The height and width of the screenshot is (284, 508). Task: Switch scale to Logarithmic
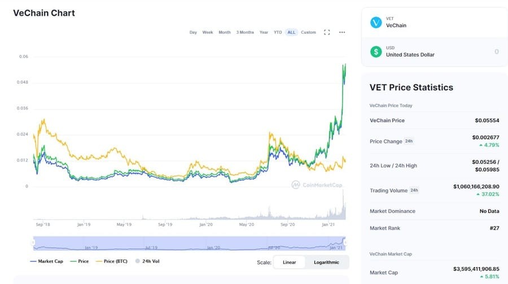click(326, 262)
